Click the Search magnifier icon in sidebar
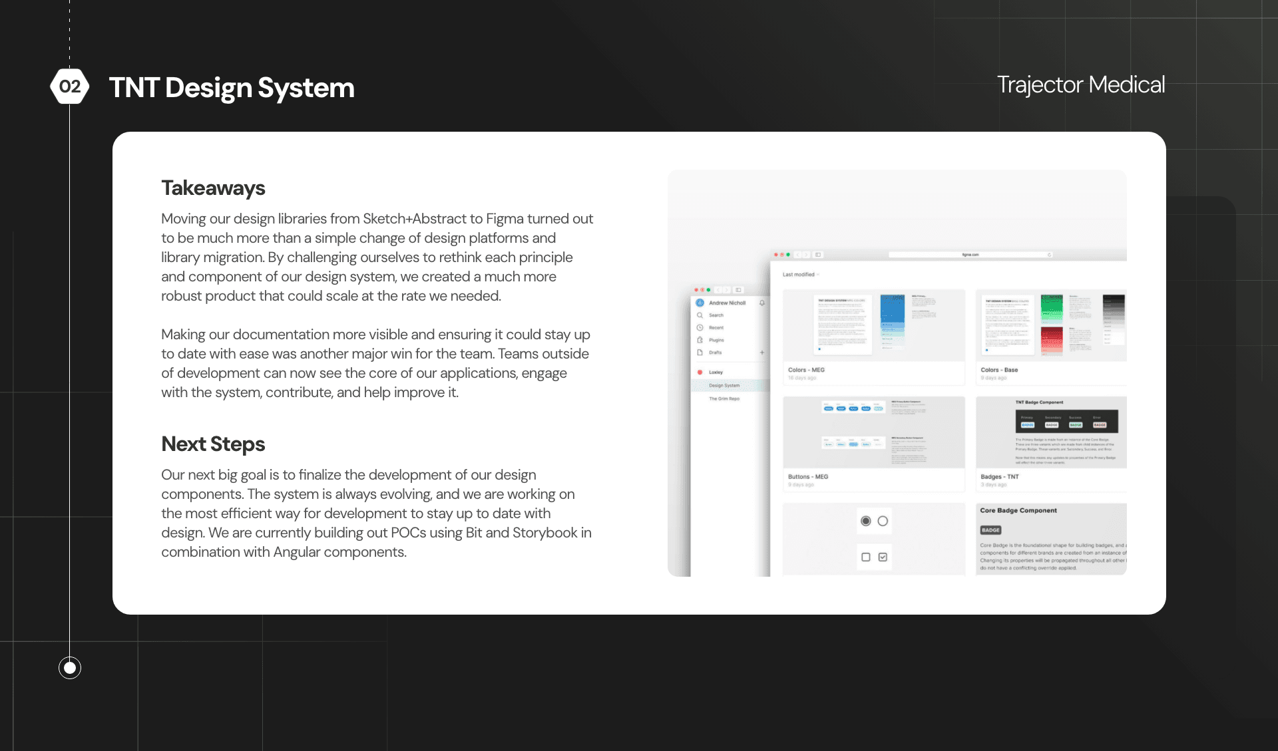 pos(700,315)
